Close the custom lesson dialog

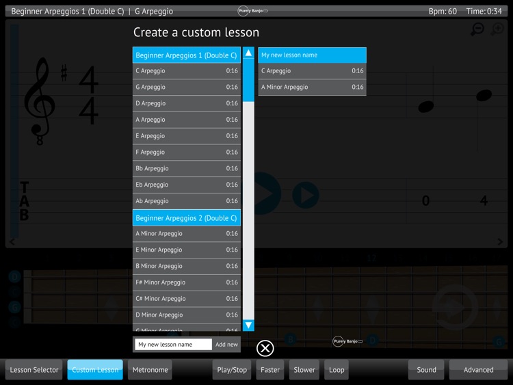pyautogui.click(x=265, y=348)
